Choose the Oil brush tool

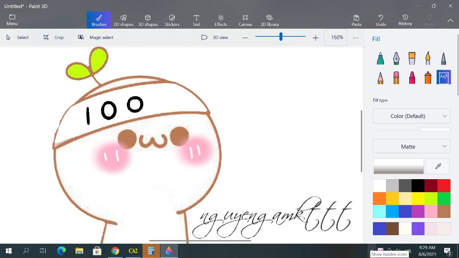point(412,58)
